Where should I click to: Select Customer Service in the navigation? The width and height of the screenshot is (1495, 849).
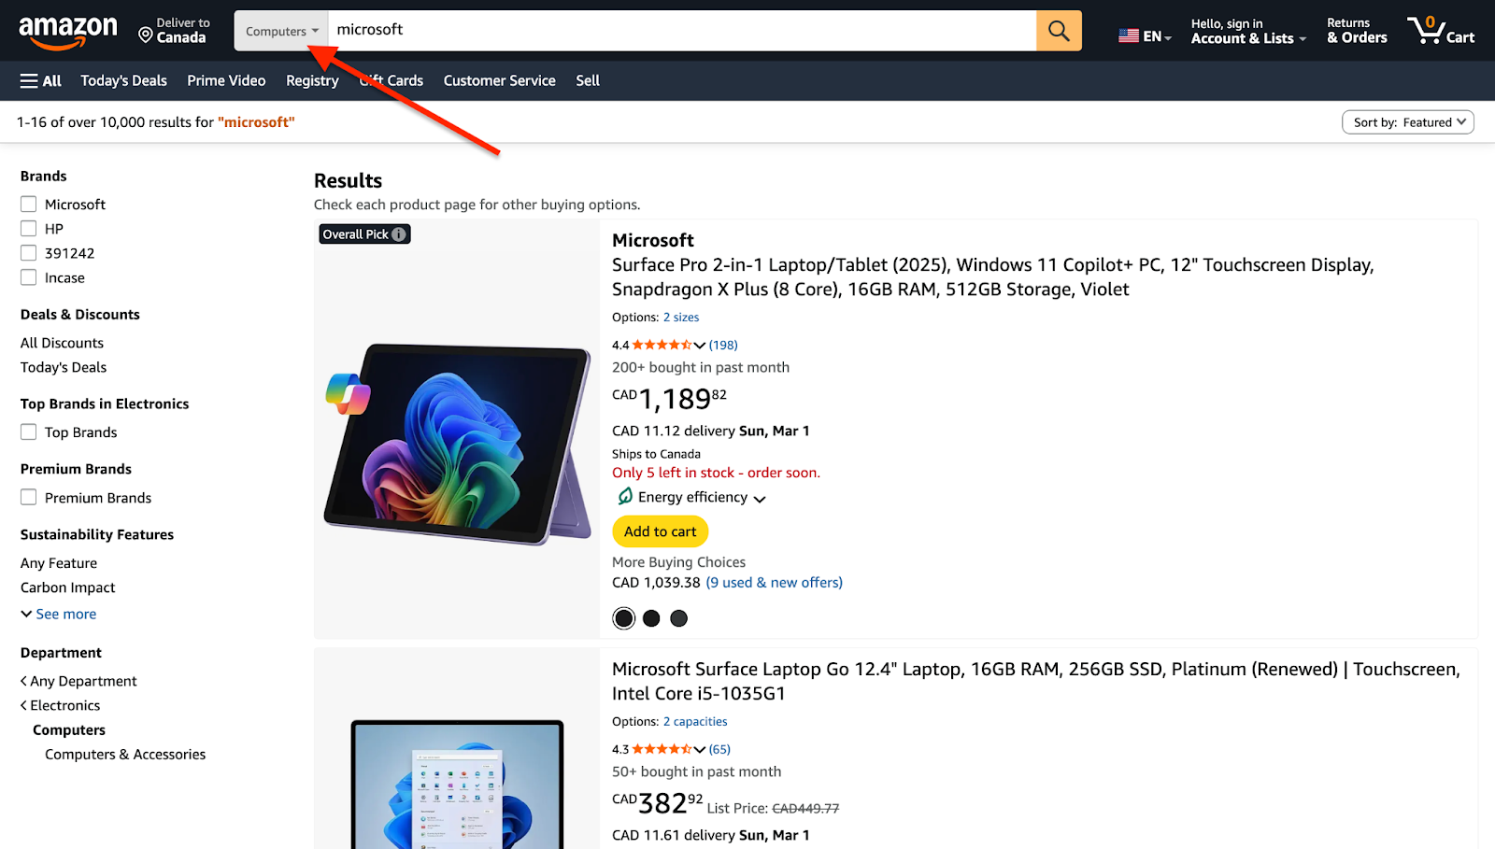pos(499,80)
